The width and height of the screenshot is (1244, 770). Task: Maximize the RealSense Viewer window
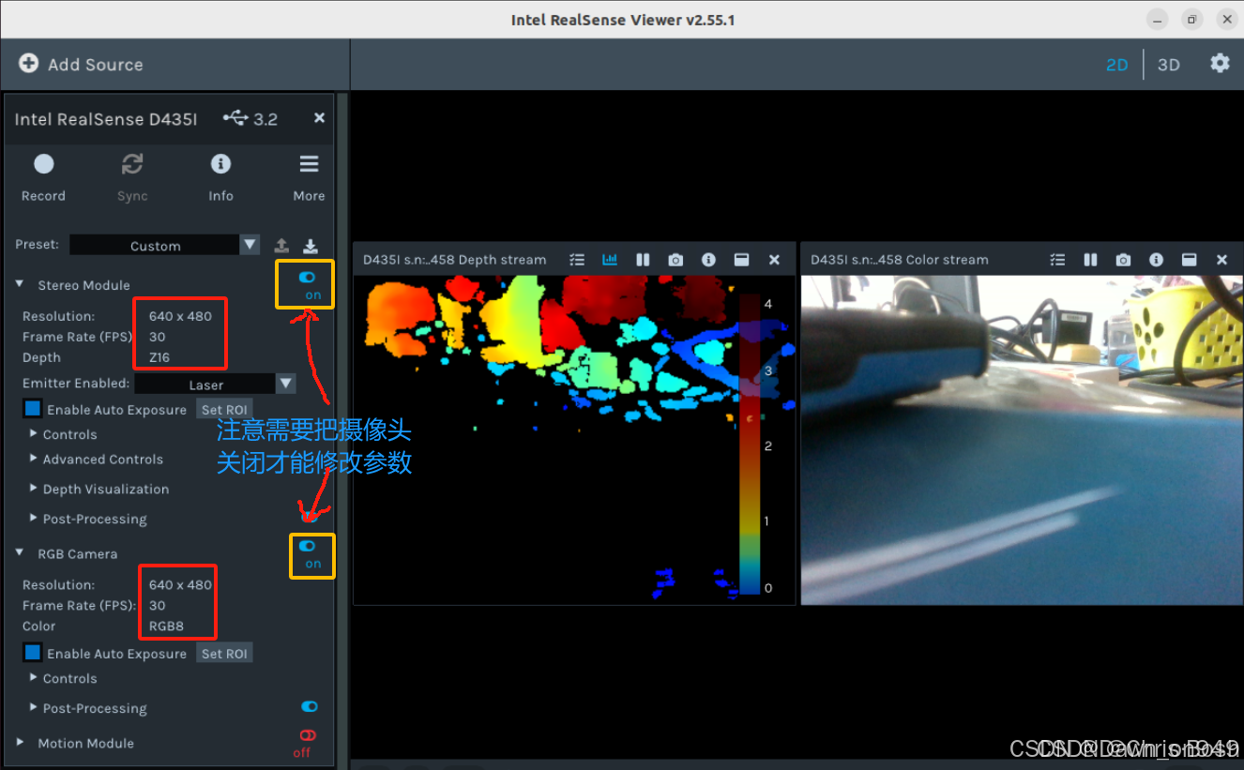coord(1191,19)
